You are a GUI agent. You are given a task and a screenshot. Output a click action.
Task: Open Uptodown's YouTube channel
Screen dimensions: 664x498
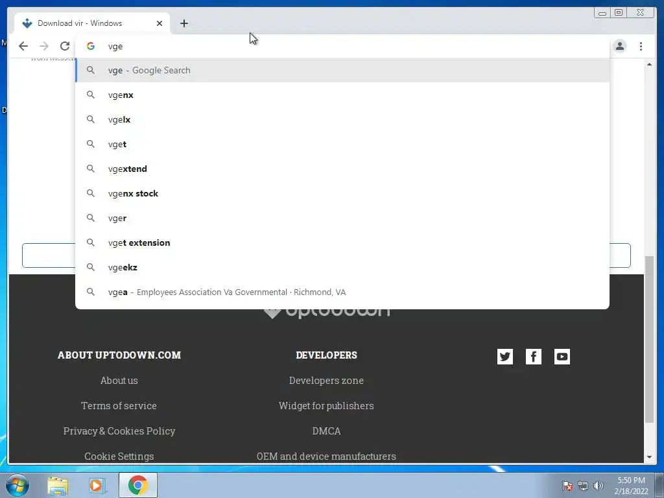[x=562, y=357]
